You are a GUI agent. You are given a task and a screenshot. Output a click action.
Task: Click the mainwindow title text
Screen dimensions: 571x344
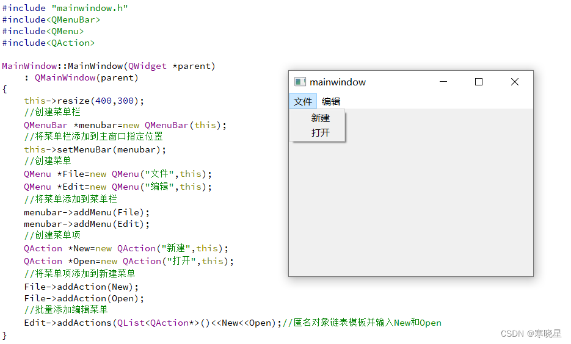click(338, 82)
